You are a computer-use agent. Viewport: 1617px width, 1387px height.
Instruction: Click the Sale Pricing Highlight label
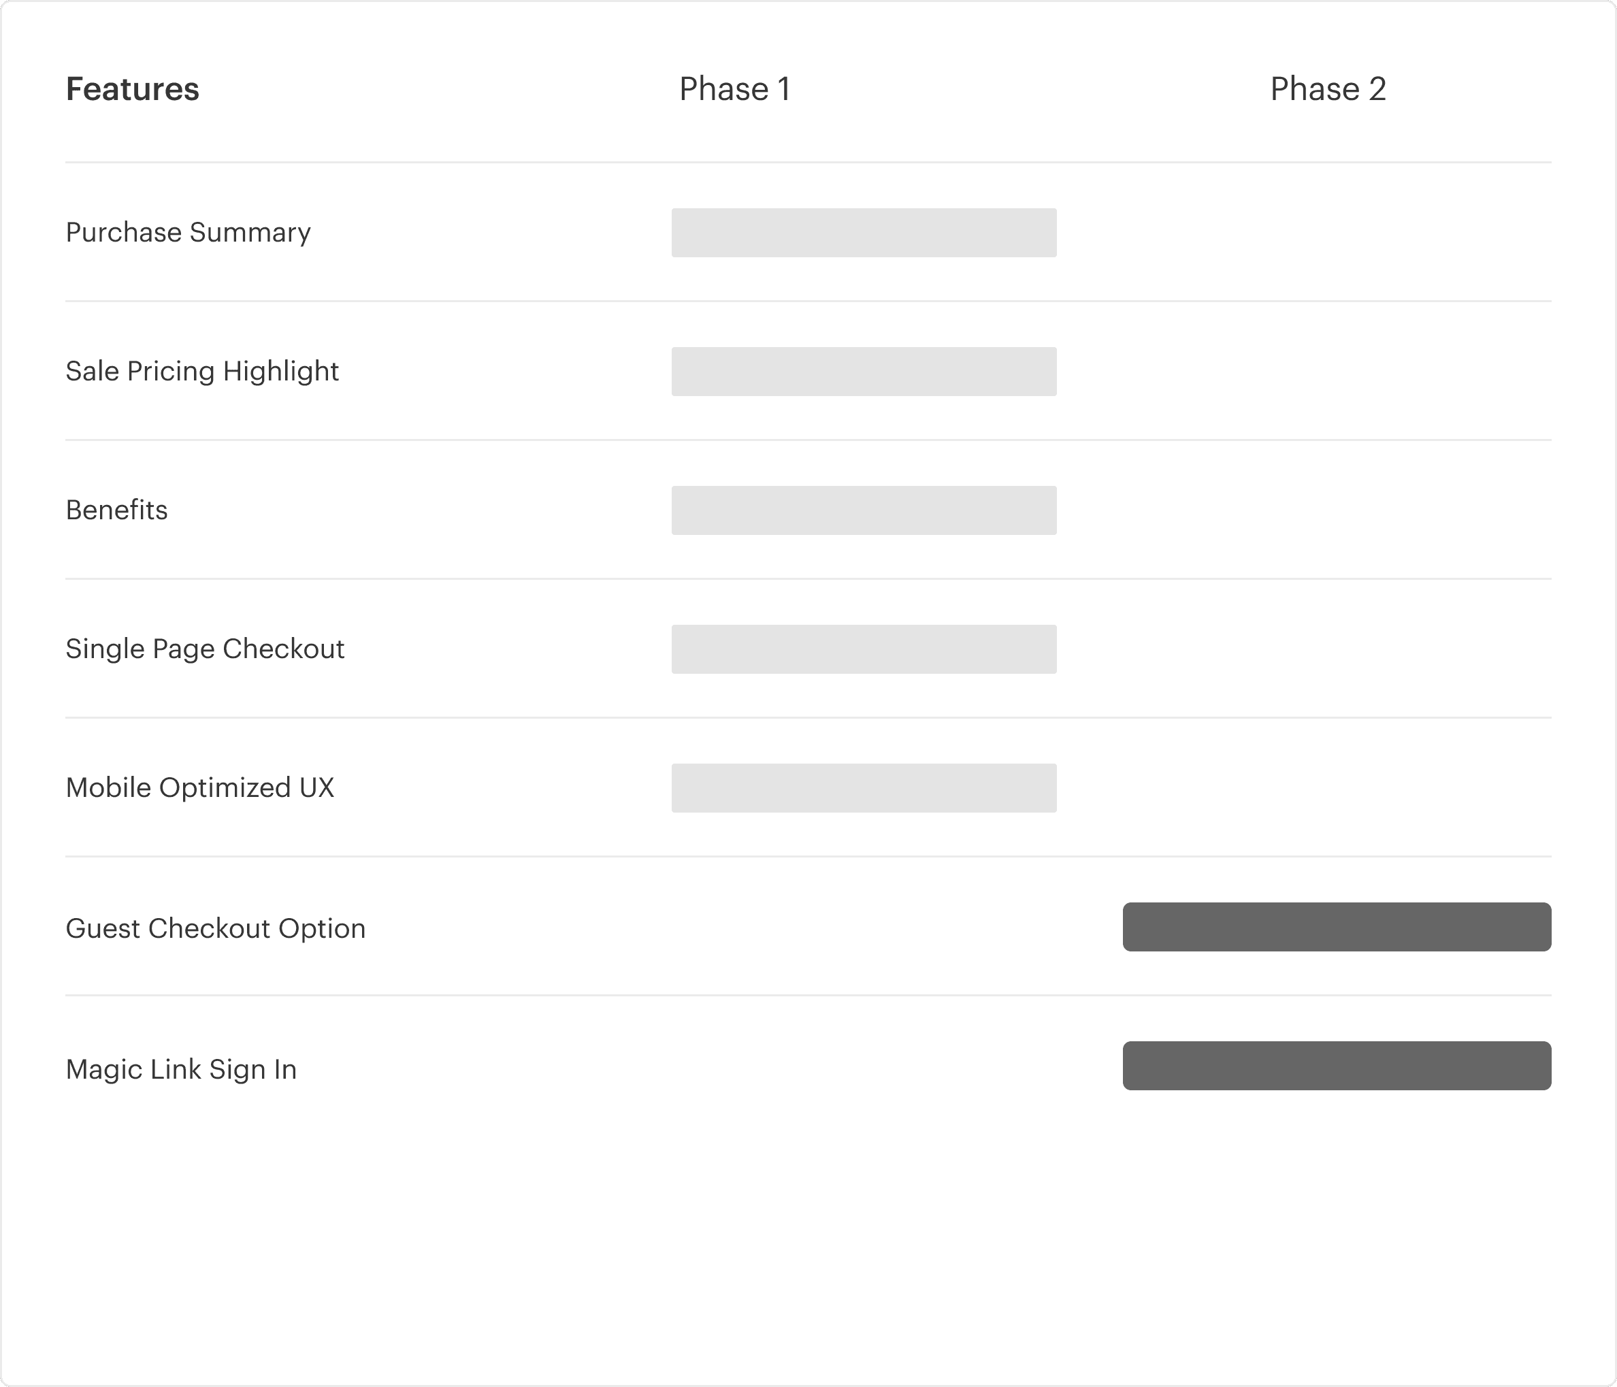click(202, 372)
